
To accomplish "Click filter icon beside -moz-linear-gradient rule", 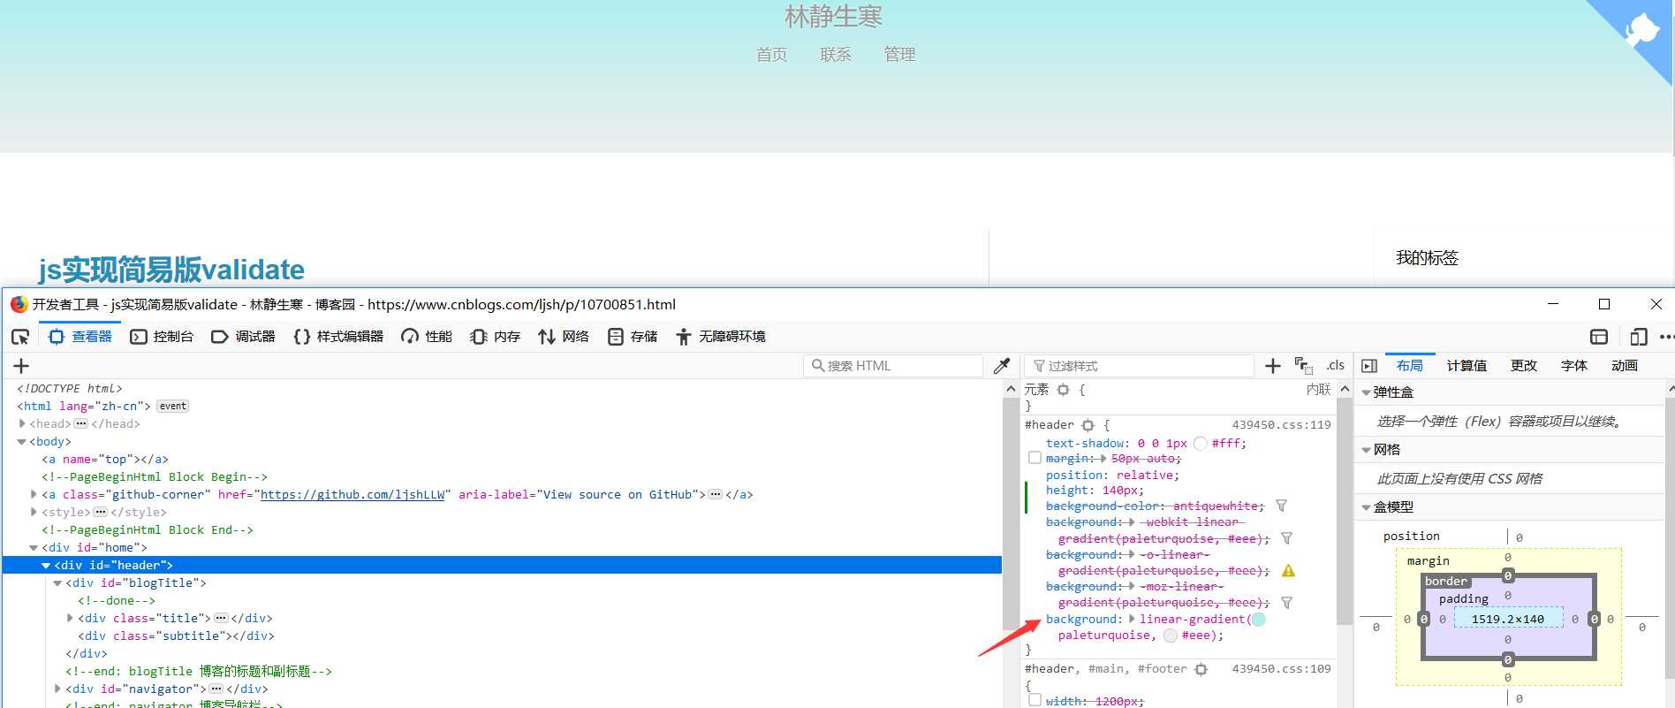I will [1286, 603].
